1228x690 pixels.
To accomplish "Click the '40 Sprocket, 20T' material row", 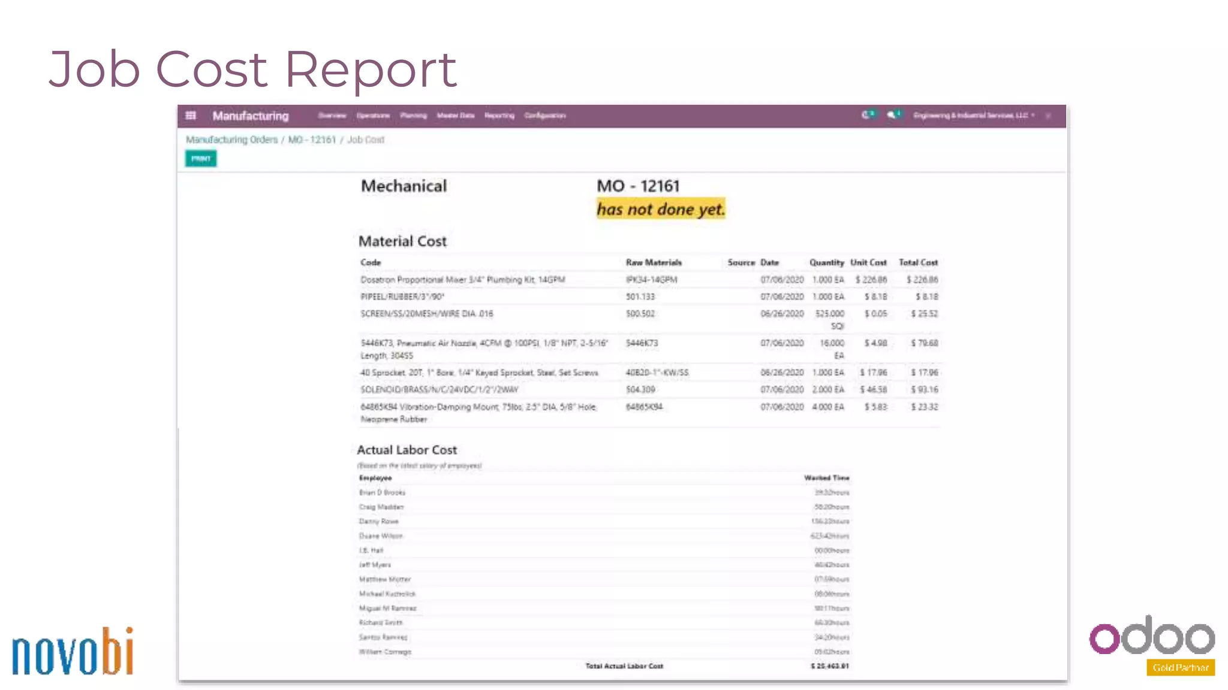I will click(649, 373).
